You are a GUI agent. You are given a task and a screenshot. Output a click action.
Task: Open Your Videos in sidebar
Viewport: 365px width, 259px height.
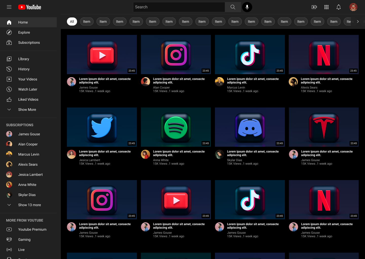pyautogui.click(x=28, y=79)
